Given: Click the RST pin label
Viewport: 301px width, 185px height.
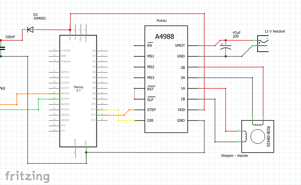Looking at the screenshot, I should coord(150,89).
